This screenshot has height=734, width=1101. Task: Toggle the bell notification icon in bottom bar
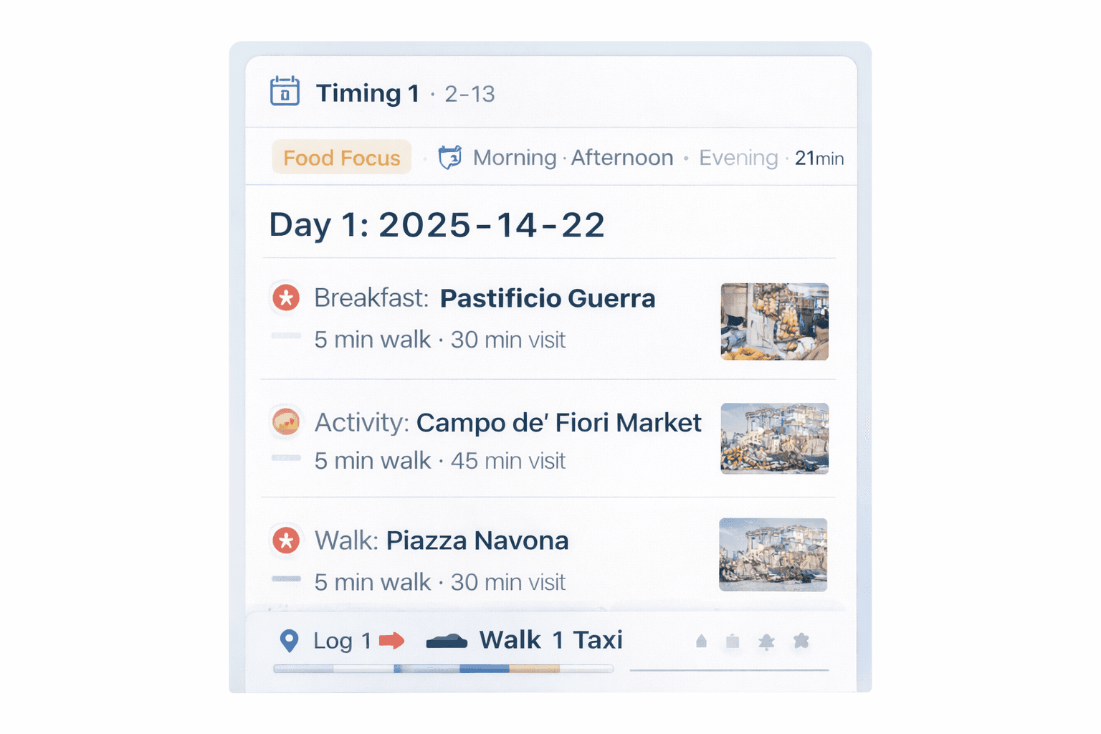click(x=767, y=642)
